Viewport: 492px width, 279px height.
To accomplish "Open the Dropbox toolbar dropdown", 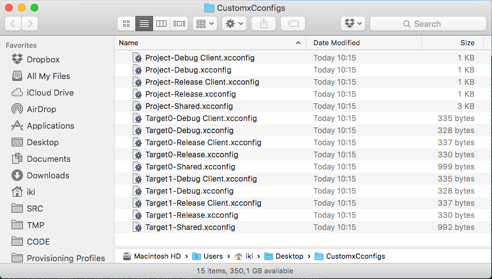I will tap(353, 24).
